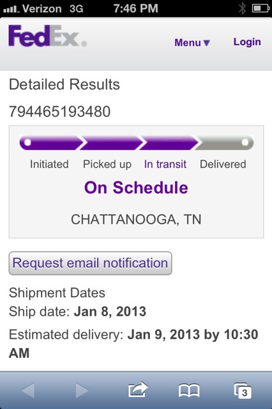Screen dimensions: 272x409
Task: Open the tabs icon showing 3
Action: [243, 390]
